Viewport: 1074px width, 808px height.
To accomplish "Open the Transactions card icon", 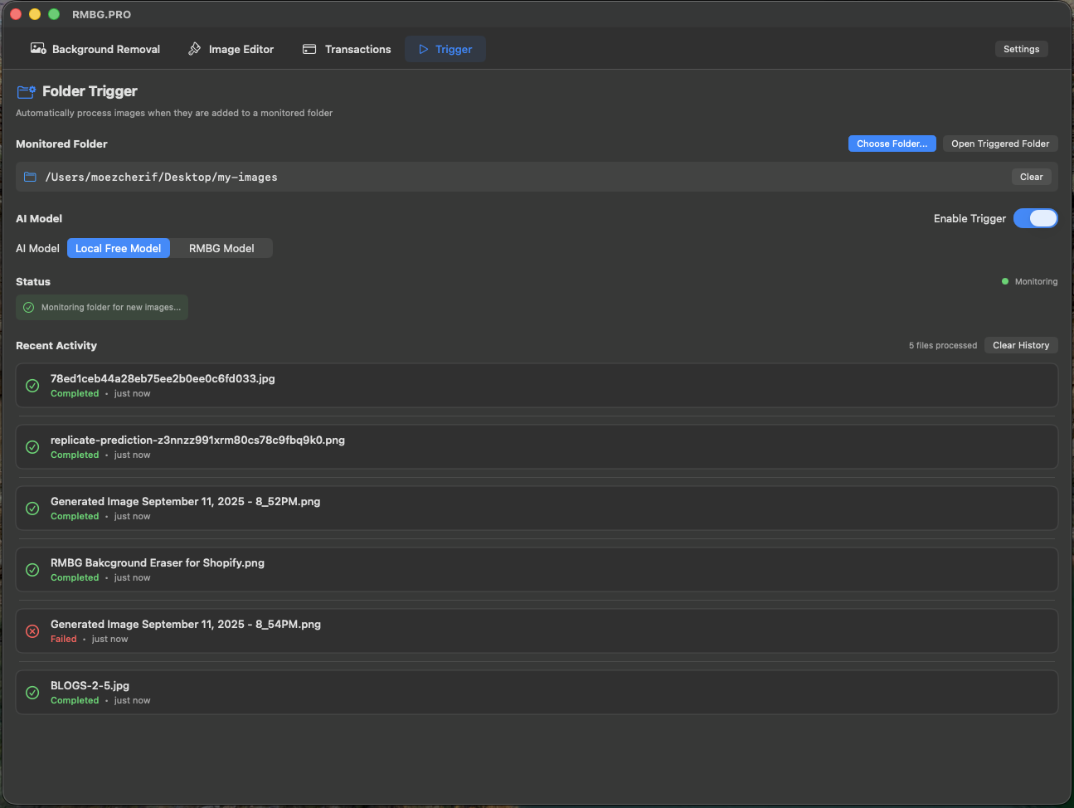I will click(309, 49).
